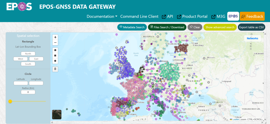Focus the North bounding box field
Image resolution: width=270 pixels, height=124 pixels.
tap(28, 54)
